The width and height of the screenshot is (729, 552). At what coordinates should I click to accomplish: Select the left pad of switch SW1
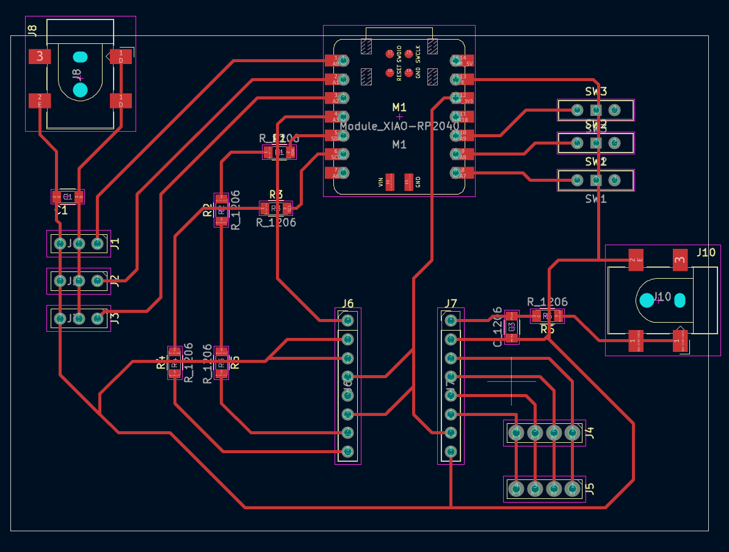[576, 180]
